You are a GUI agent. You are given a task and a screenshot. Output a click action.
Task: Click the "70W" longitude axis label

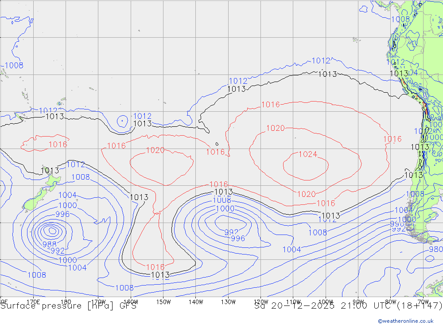423,302
